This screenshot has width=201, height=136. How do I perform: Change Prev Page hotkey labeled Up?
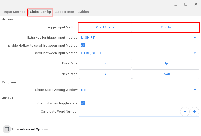point(166,63)
